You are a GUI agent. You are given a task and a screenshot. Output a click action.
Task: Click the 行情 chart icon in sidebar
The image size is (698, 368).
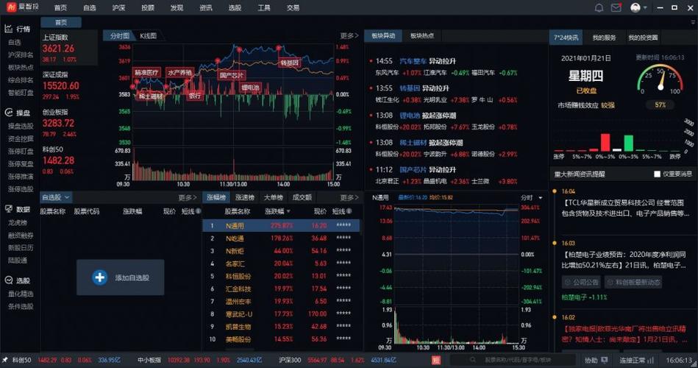click(x=8, y=29)
